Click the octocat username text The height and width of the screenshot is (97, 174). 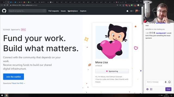click(x=99, y=65)
